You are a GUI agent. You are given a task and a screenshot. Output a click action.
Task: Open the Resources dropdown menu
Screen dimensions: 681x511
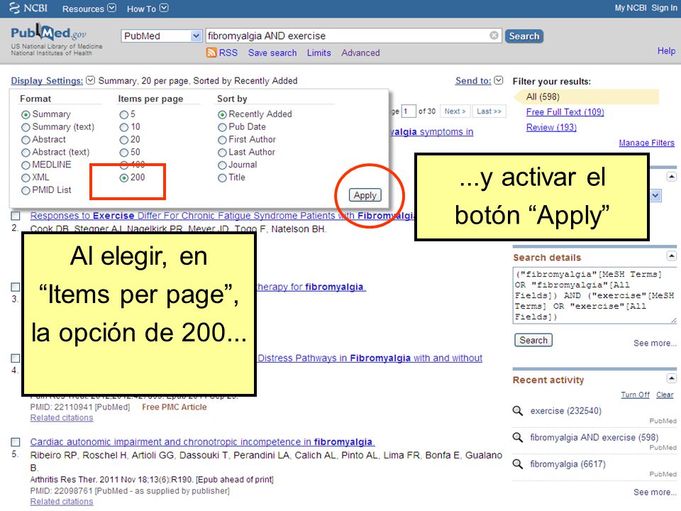(89, 9)
